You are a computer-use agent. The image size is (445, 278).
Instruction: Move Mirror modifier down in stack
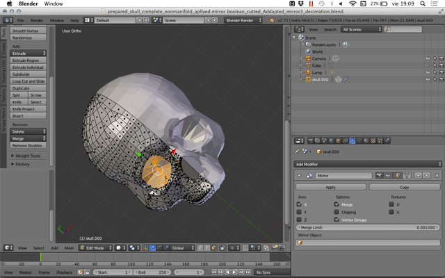pos(426,176)
